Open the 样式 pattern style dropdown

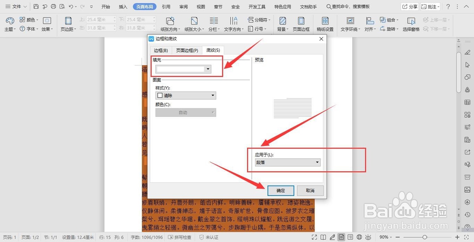pyautogui.click(x=186, y=96)
